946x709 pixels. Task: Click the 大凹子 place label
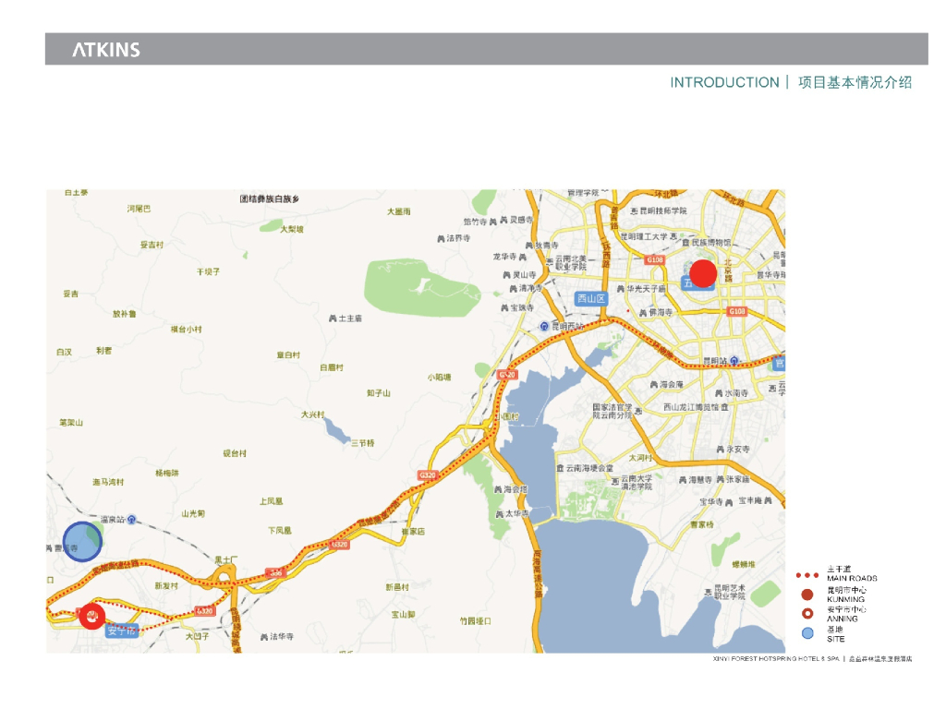tap(198, 637)
